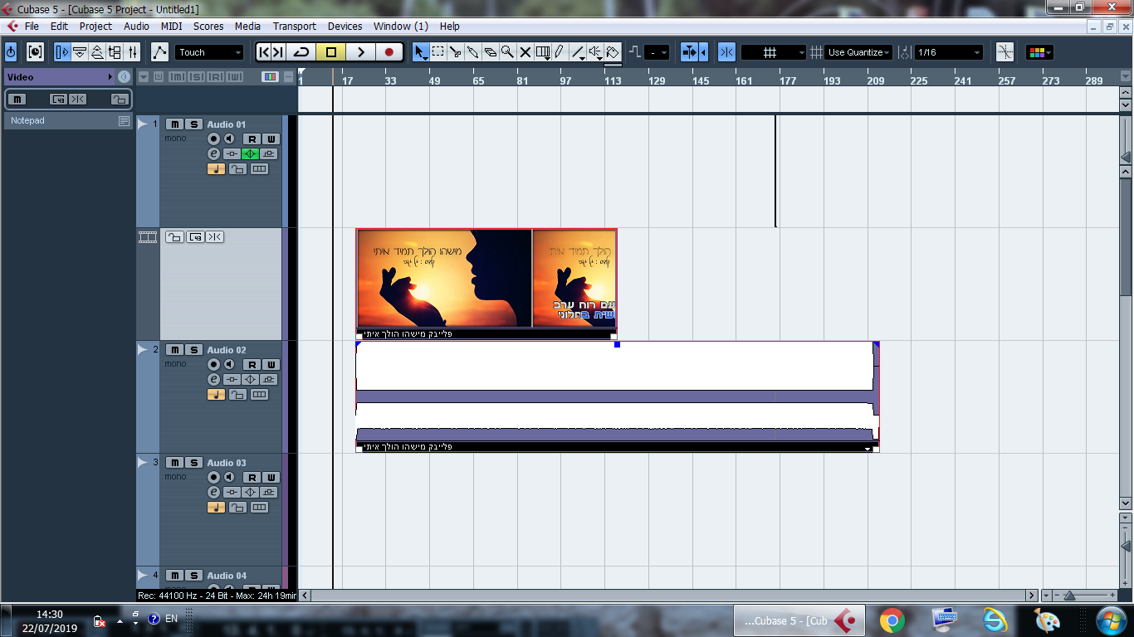Go to previous marker button
This screenshot has height=637, width=1134.
pyautogui.click(x=264, y=52)
